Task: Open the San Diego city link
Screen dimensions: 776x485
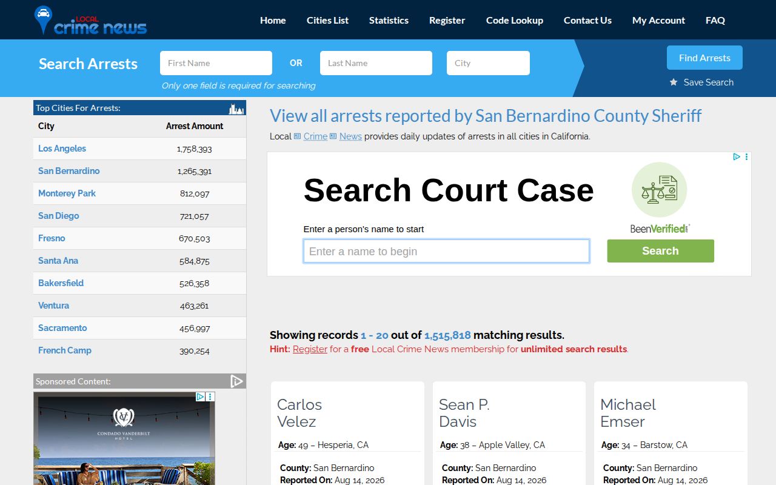Action: (x=58, y=216)
